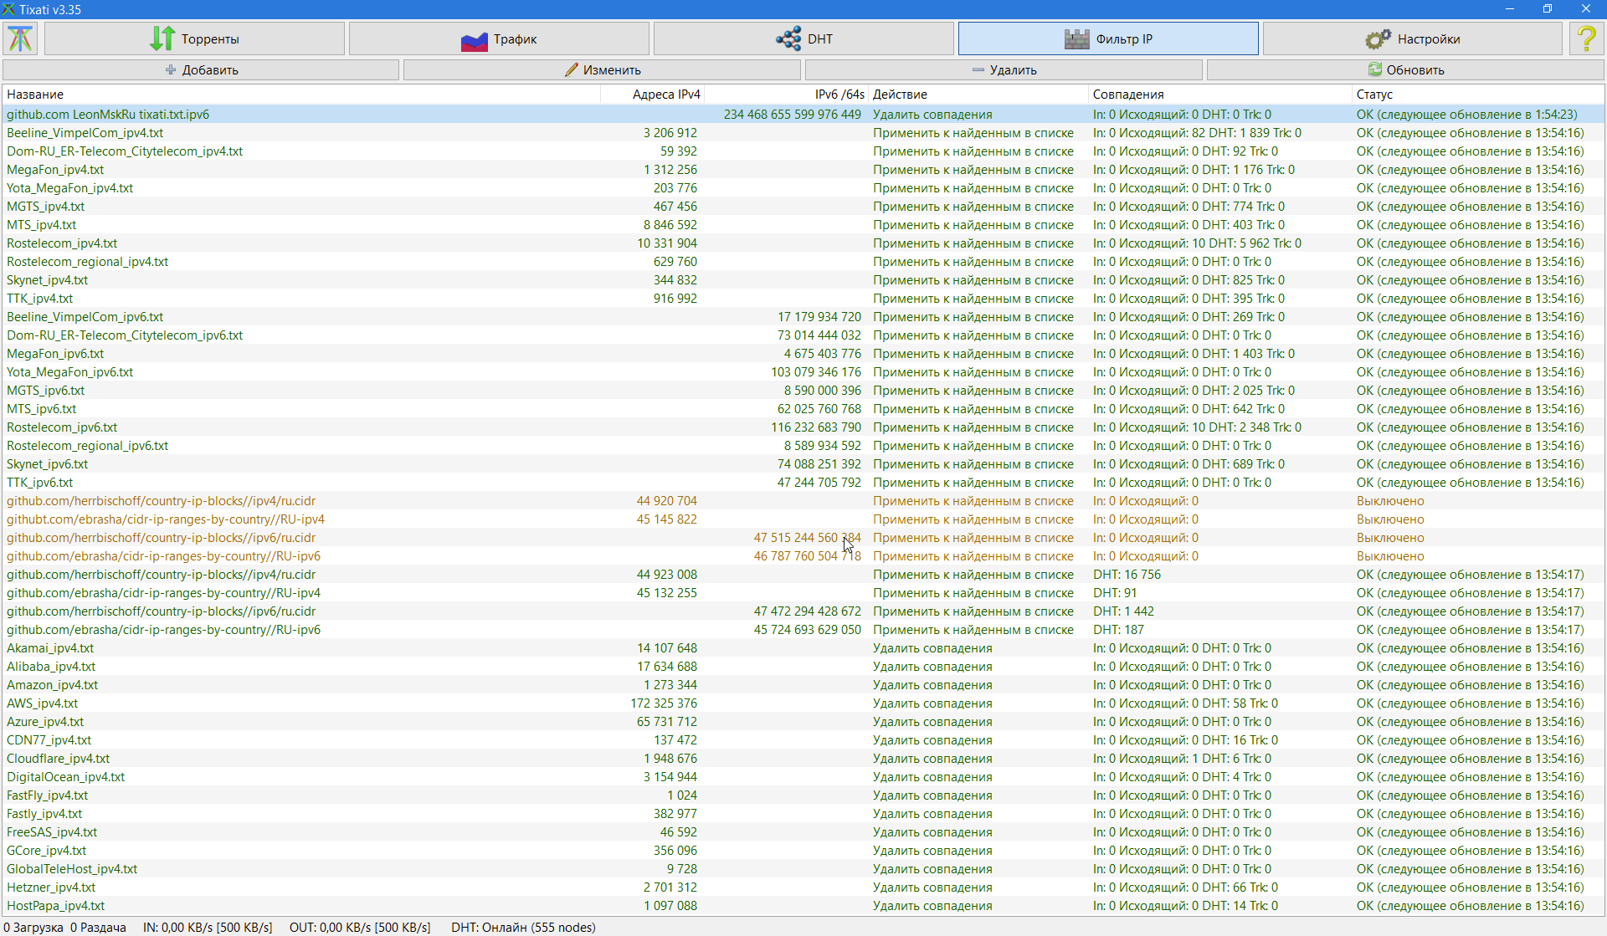Select the CDN77_ipv4.txt row
Viewport: 1607px width, 936px height.
[x=803, y=740]
